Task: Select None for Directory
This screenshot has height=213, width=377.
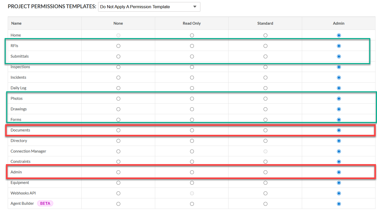Action: point(118,141)
